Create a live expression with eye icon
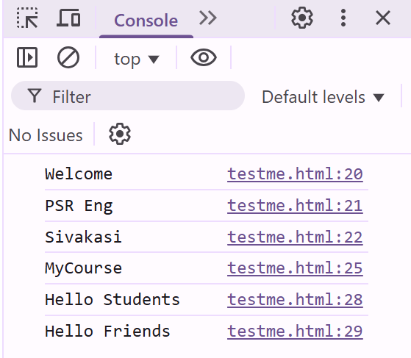Screen dimensions: 411x358 [204, 57]
